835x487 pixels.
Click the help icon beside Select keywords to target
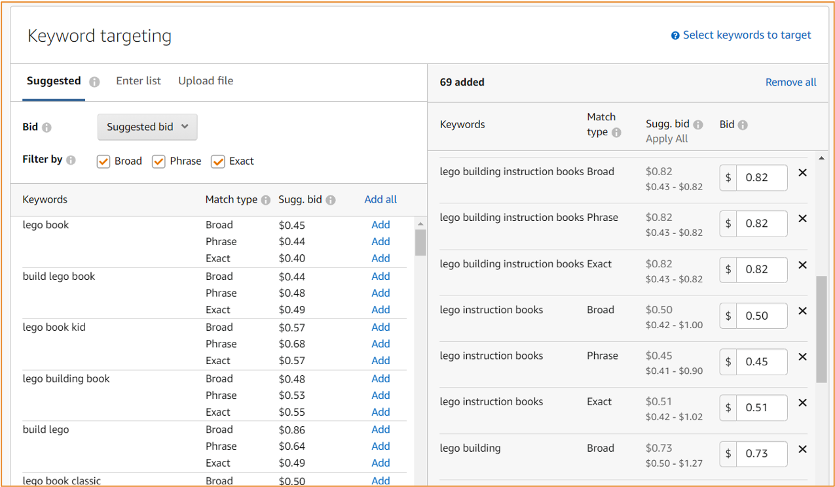pos(675,35)
